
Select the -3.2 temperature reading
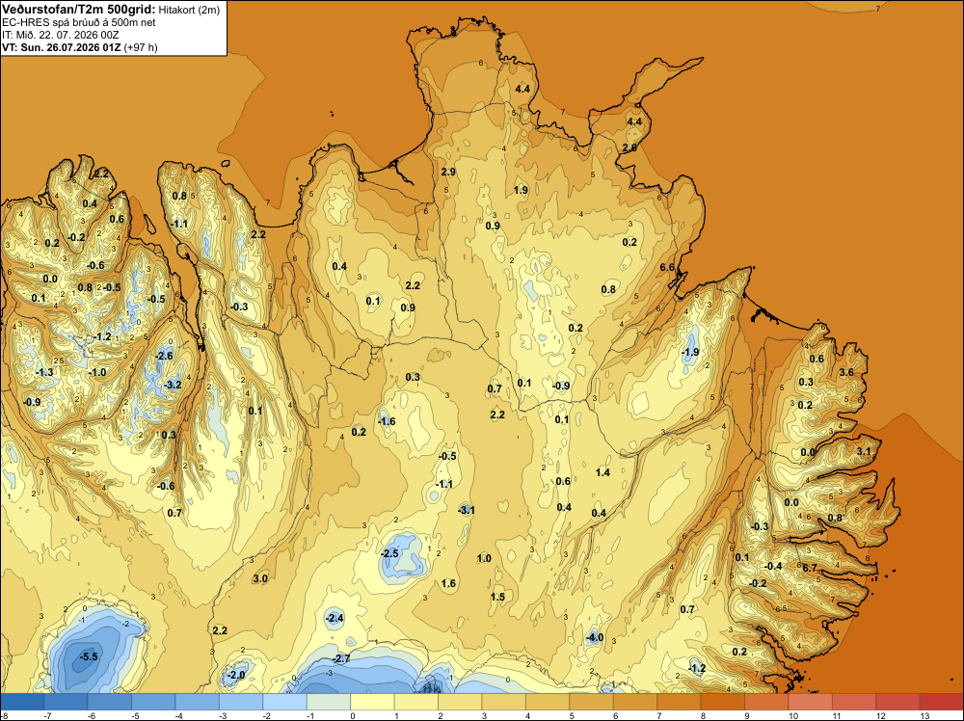173,385
